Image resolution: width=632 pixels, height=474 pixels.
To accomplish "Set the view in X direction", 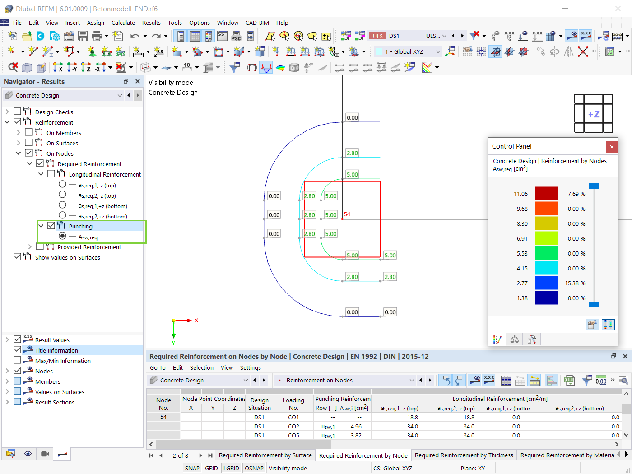I will coord(58,67).
